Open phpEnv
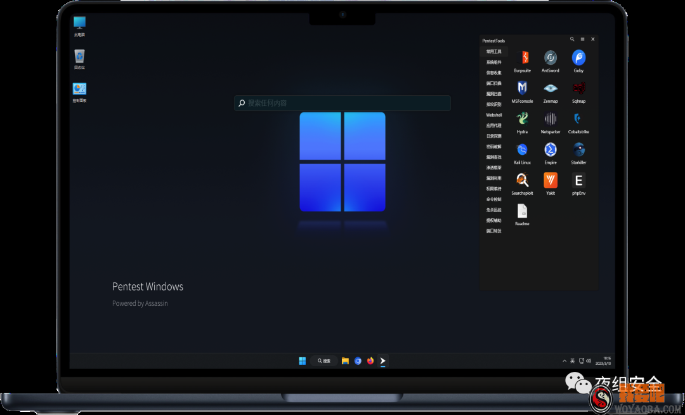Screen dimensions: 685x415 [x=578, y=183]
